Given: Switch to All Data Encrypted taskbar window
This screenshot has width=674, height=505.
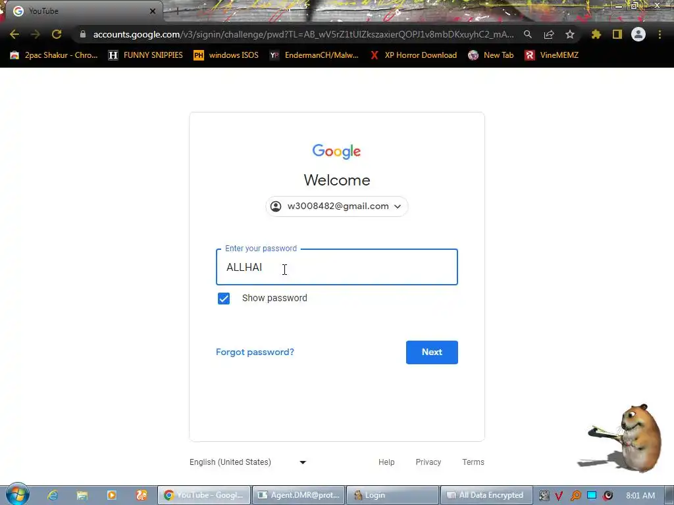Looking at the screenshot, I should (x=486, y=495).
